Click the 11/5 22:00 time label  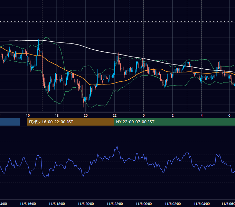coord(115,204)
